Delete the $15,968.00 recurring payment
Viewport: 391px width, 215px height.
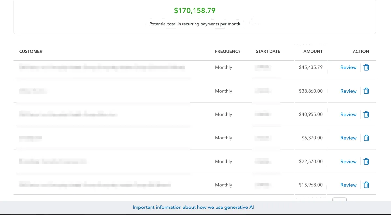coord(366,185)
